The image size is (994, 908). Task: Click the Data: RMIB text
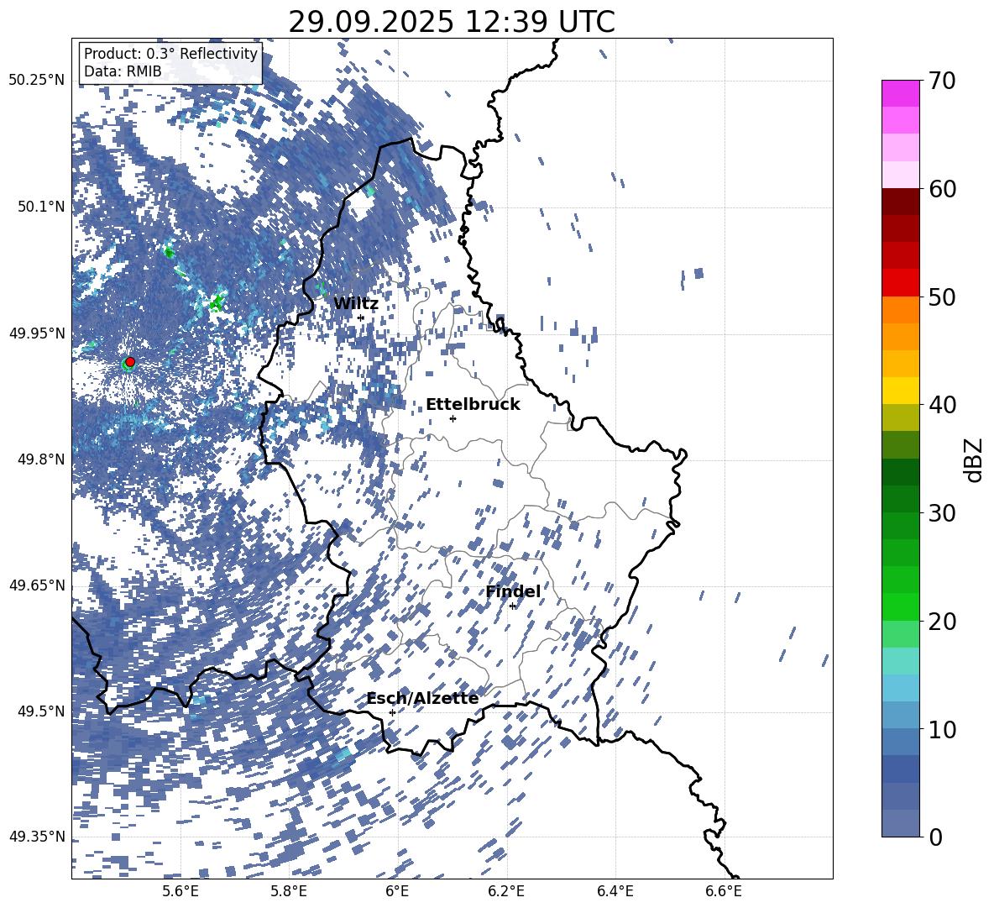tap(123, 71)
